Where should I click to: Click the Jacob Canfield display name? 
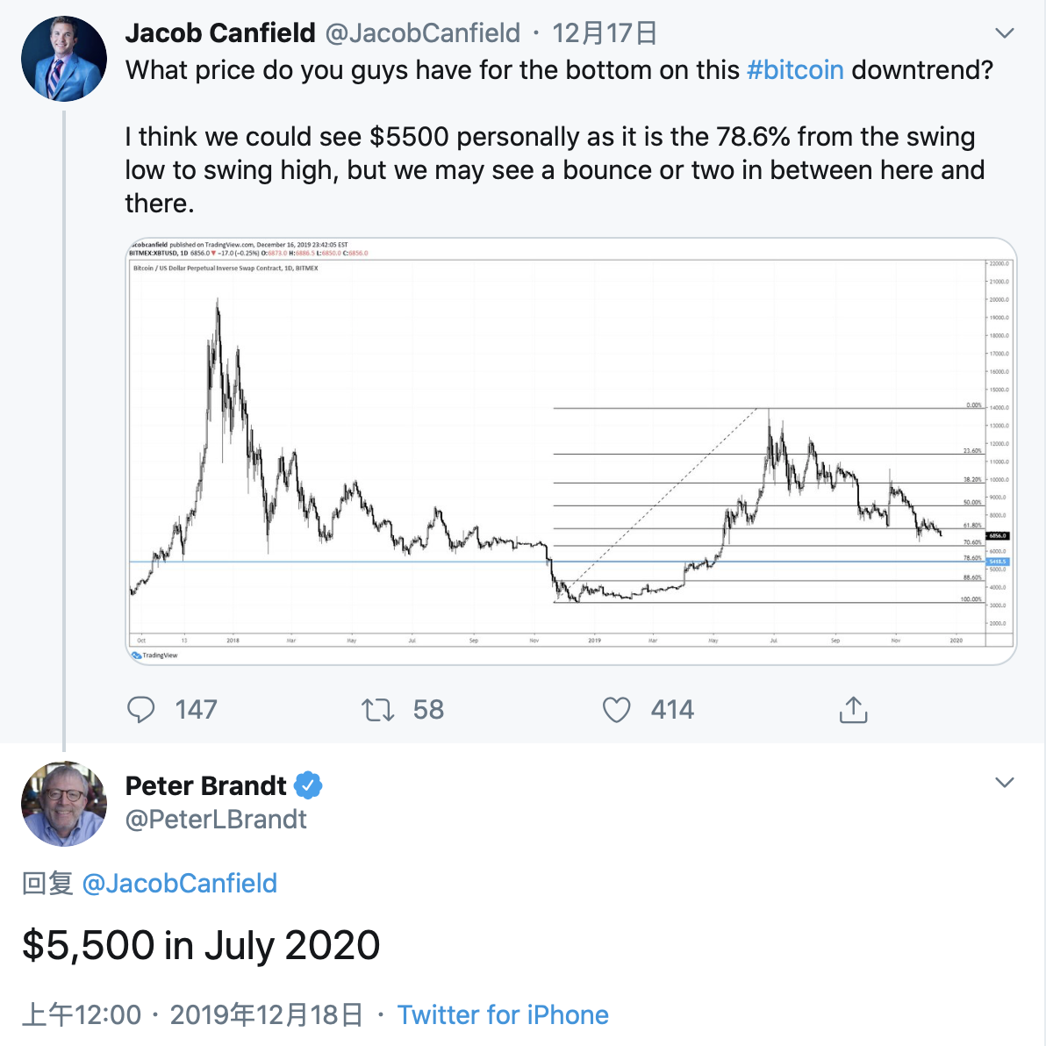click(220, 33)
